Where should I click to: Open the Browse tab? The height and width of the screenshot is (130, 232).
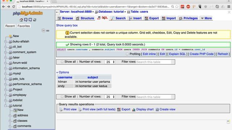(65, 18)
